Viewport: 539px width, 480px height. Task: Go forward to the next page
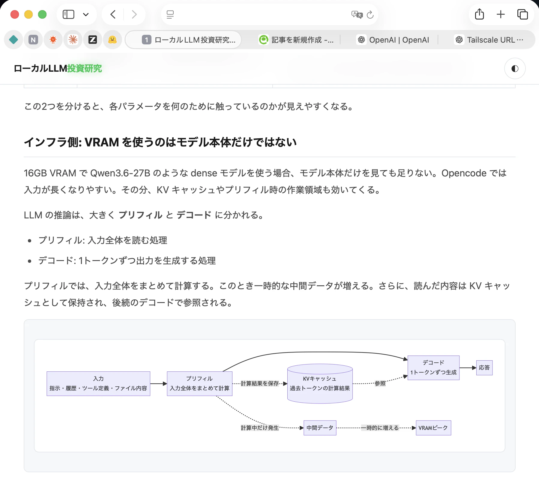(x=134, y=14)
